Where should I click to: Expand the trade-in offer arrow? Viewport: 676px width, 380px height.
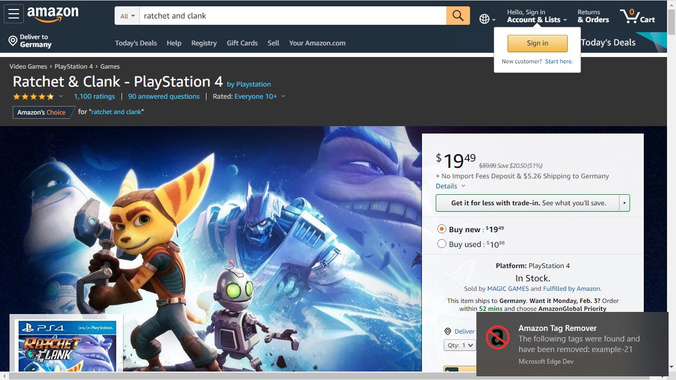coord(624,203)
